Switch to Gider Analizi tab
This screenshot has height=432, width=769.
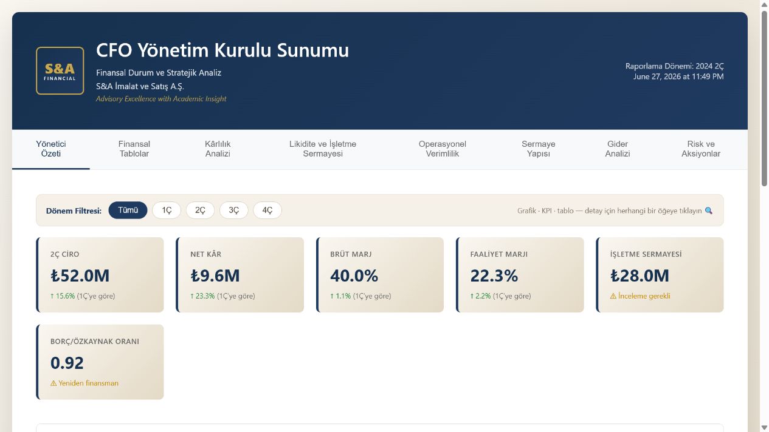[618, 149]
